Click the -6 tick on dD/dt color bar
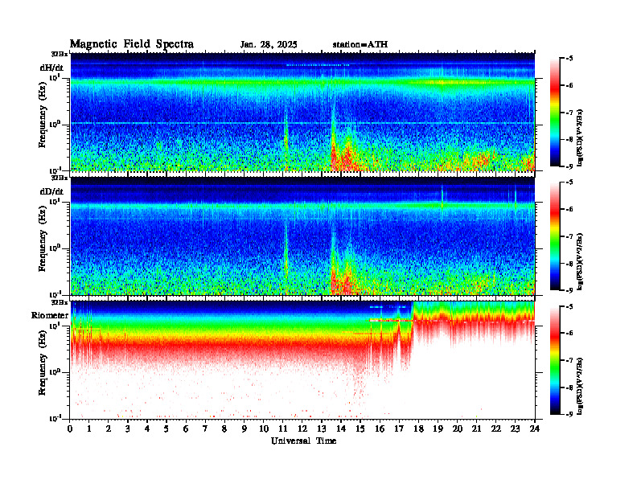This screenshot has width=637, height=492. (569, 209)
